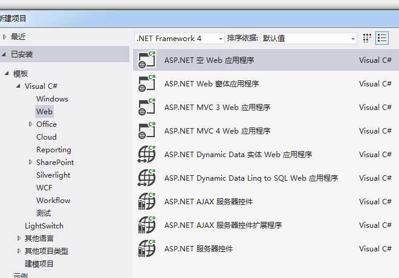Click the Dynamic Data Linq to SQL icon
Image resolution: width=399 pixels, height=278 pixels.
[147, 178]
